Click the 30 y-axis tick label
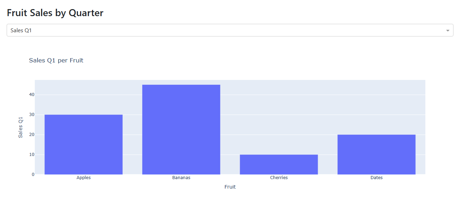The image size is (464, 211). point(32,115)
